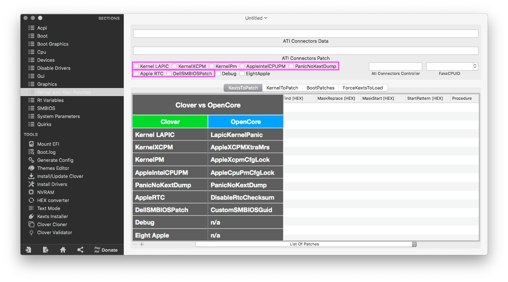Enable the AppleIntelCPUPM checkbox

click(242, 66)
